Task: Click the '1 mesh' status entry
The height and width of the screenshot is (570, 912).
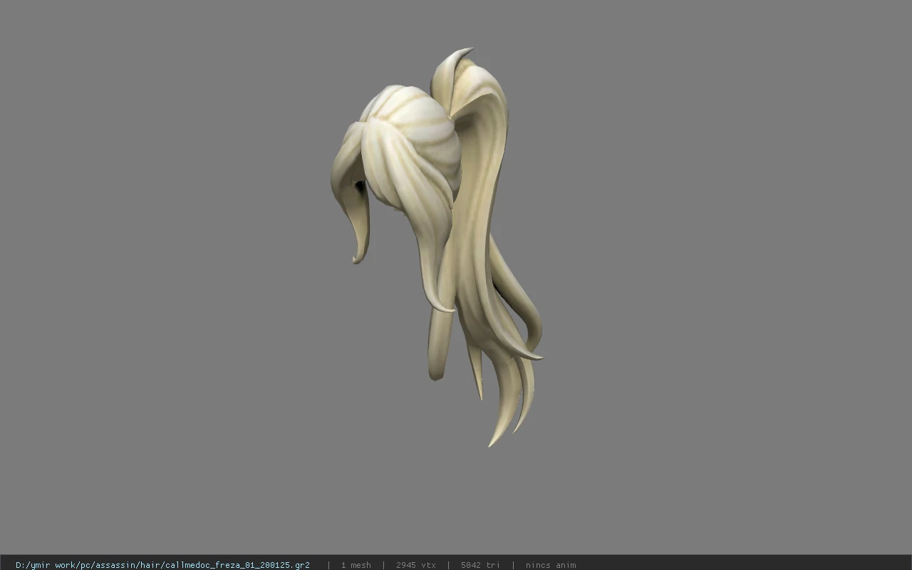Action: pyautogui.click(x=356, y=565)
